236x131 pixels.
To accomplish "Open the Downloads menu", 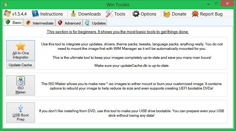I will pyautogui.click(x=85, y=14).
